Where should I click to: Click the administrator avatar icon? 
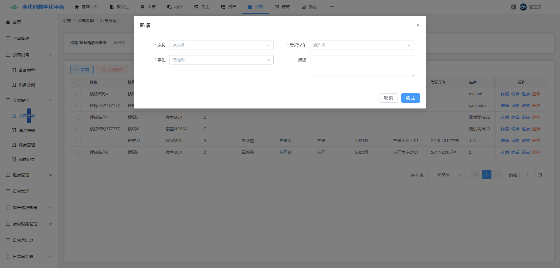[x=523, y=7]
